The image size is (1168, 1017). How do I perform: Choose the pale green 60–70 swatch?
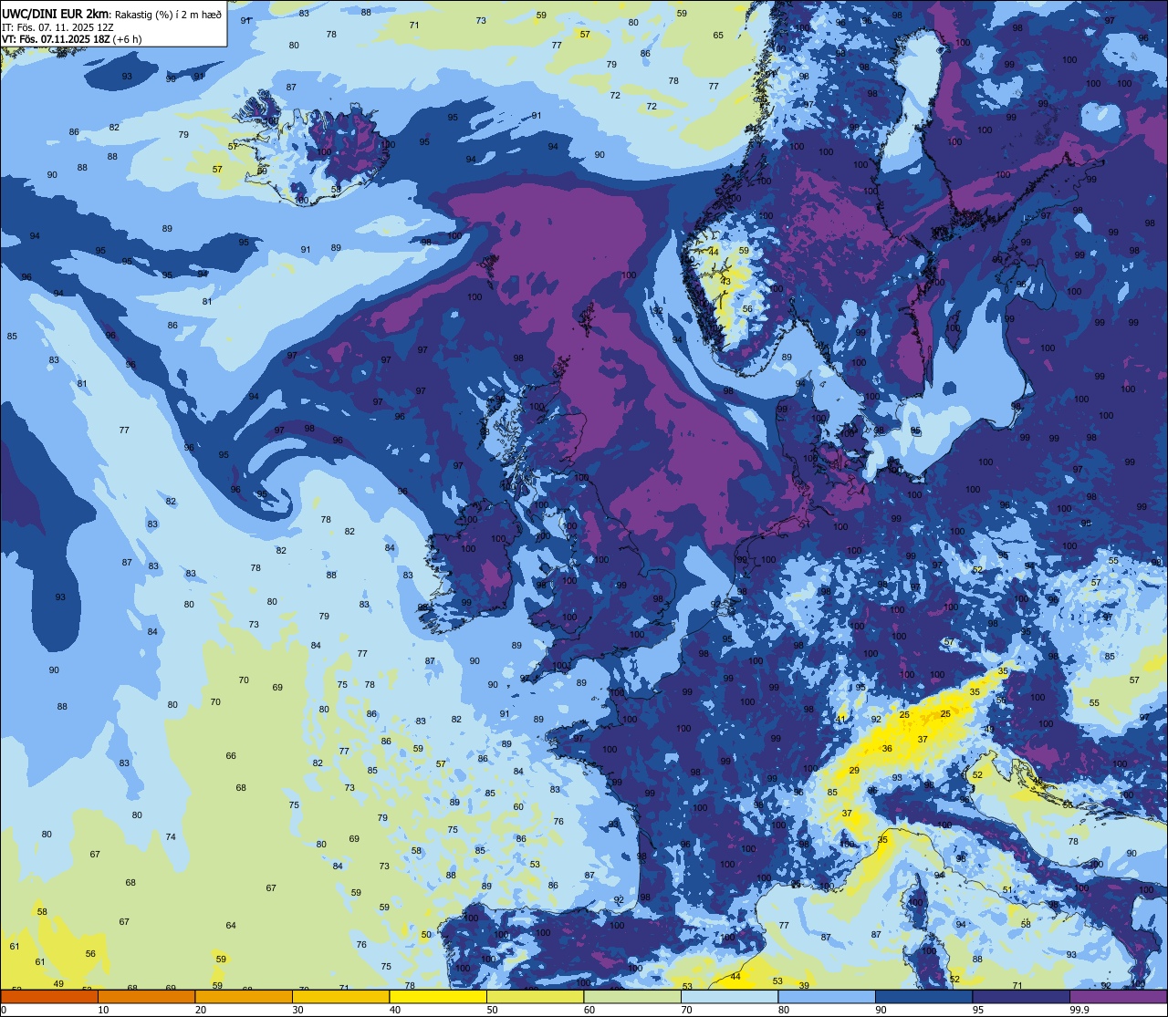click(x=632, y=997)
